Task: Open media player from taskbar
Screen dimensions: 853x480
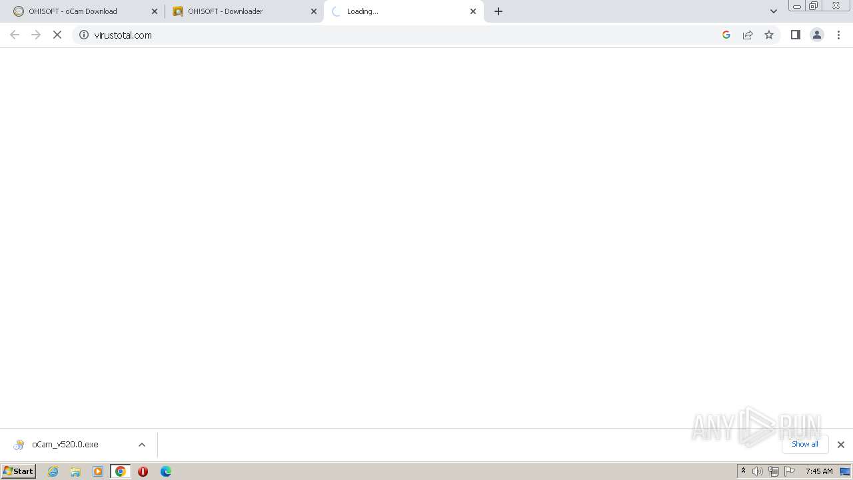Action: [98, 471]
